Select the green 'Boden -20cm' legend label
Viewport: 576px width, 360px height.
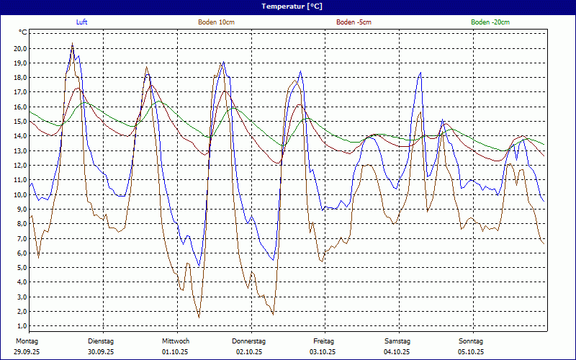(x=490, y=22)
